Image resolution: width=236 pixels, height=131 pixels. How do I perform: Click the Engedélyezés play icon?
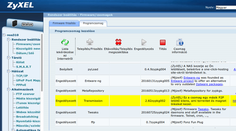[144, 42]
